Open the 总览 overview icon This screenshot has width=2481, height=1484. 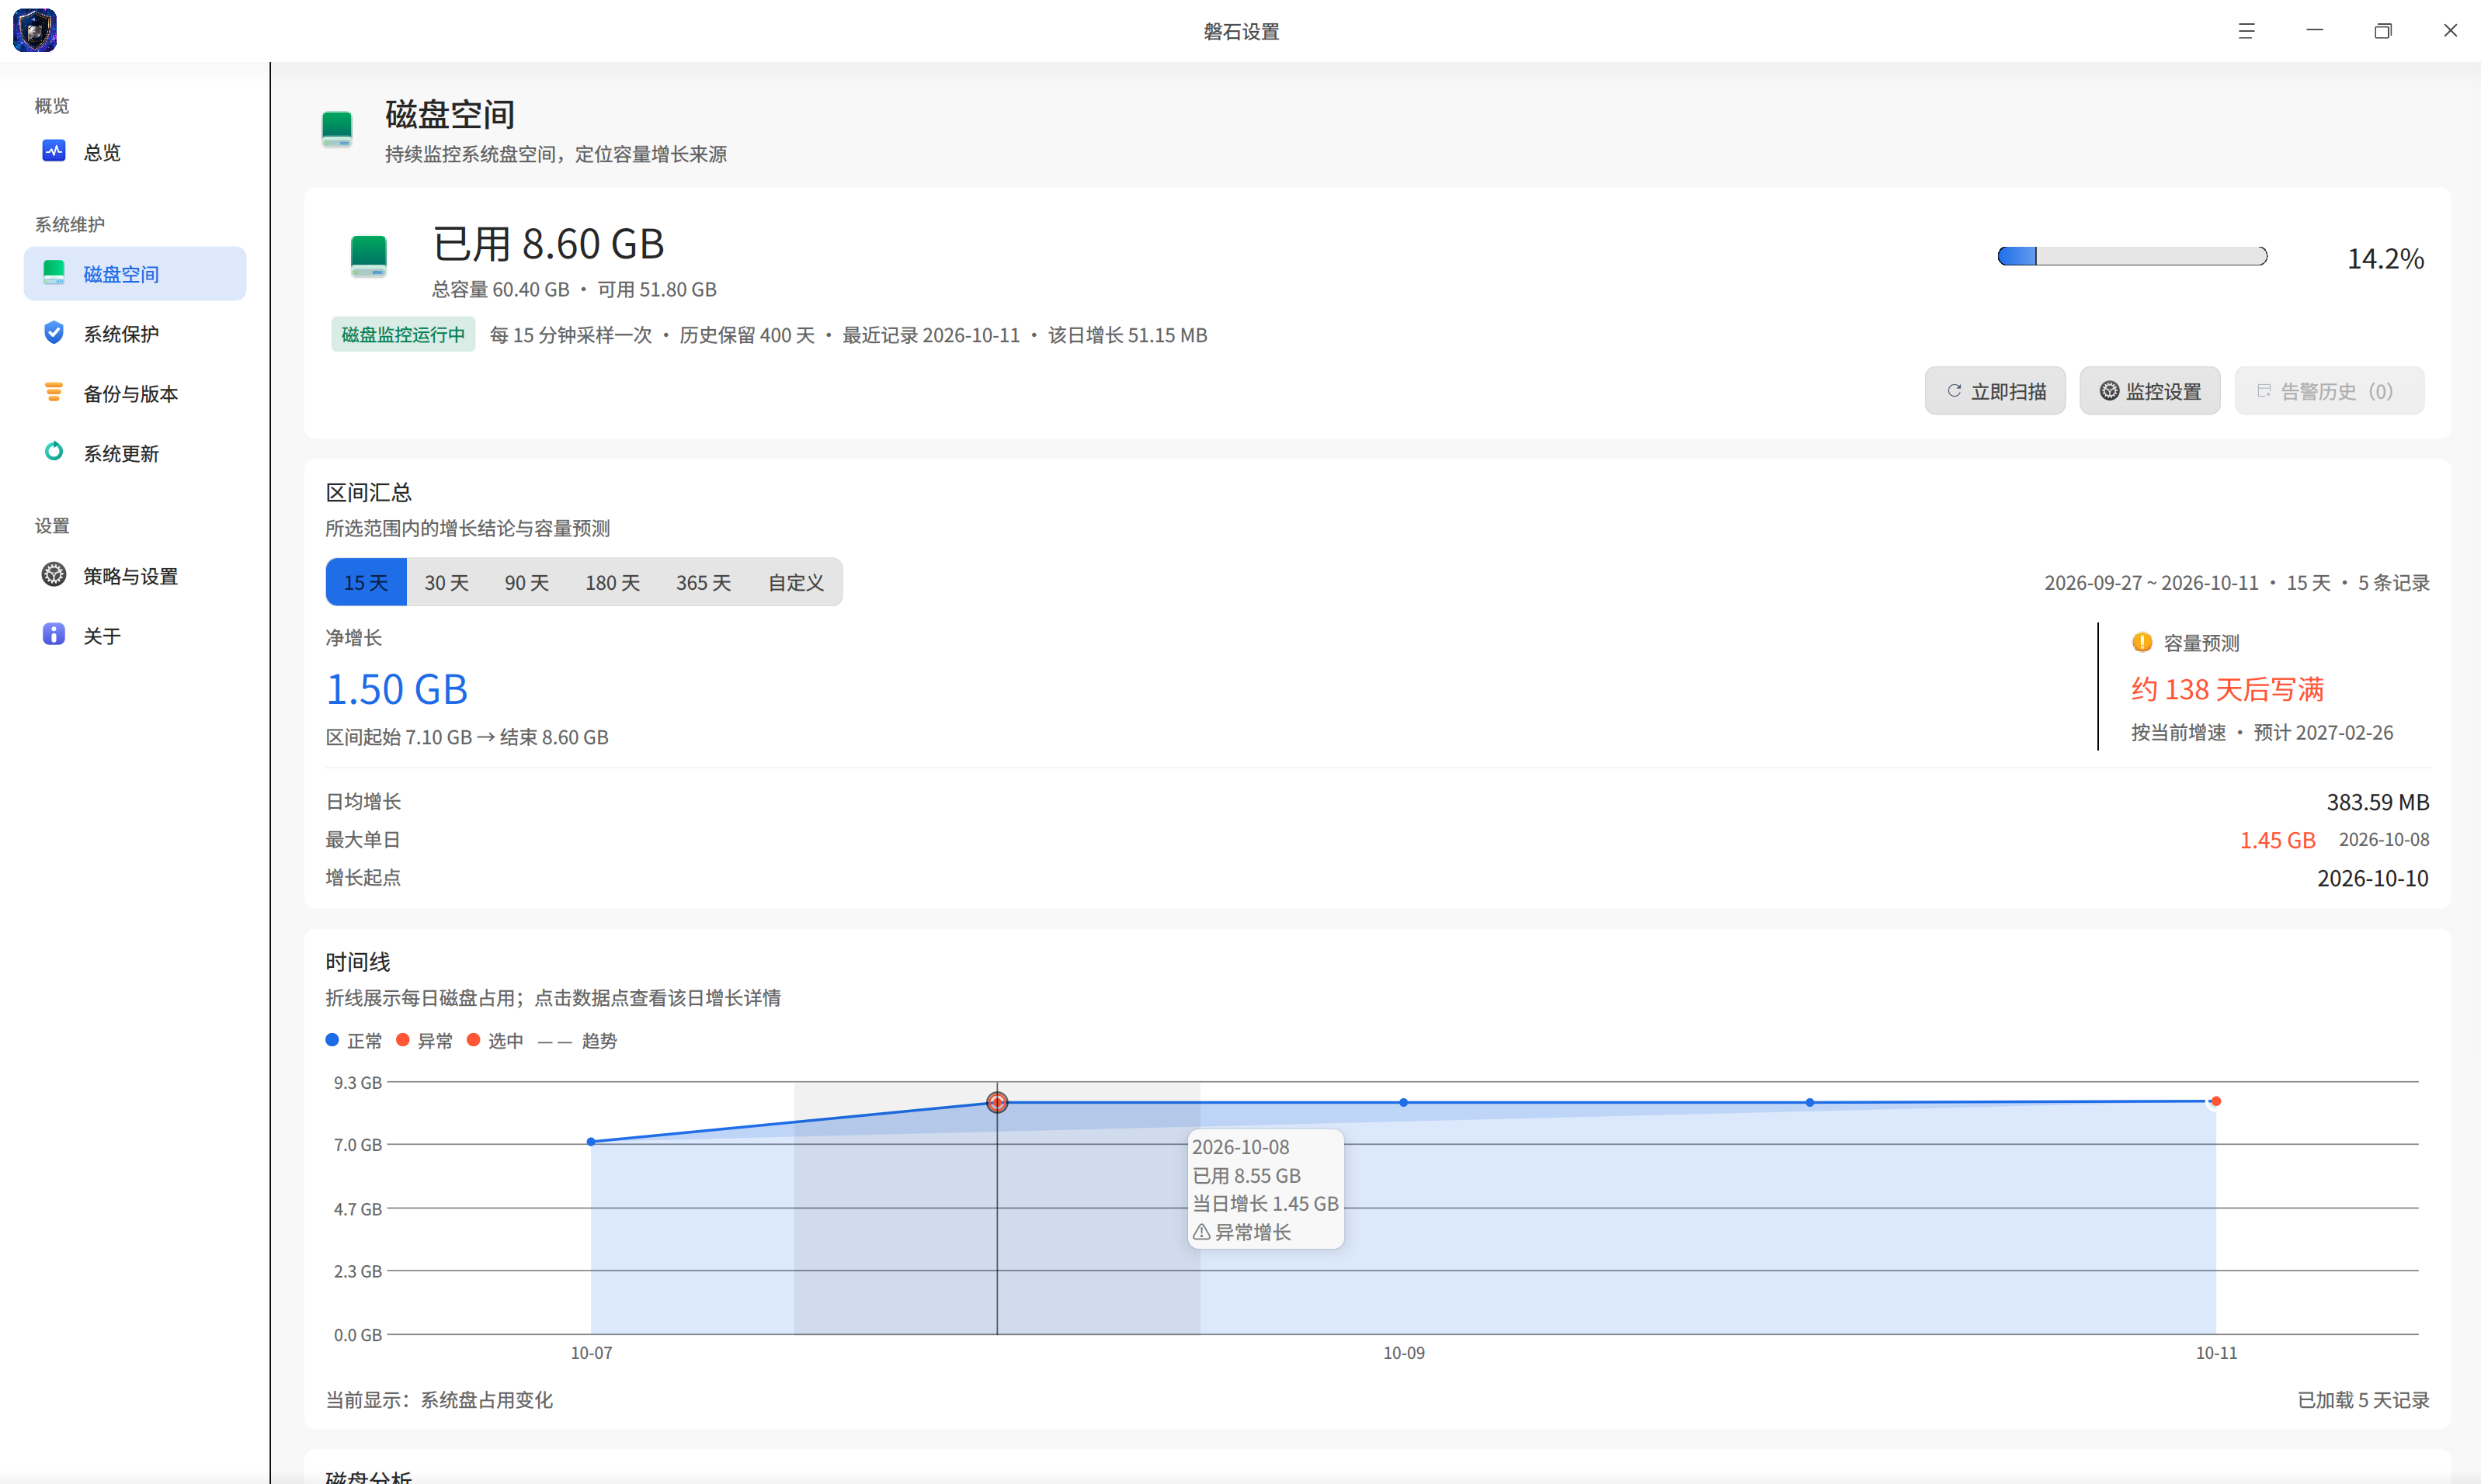coord(54,151)
